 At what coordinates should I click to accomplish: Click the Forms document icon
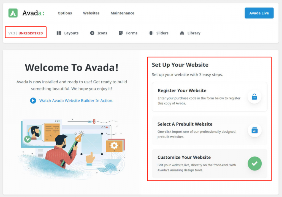click(121, 33)
